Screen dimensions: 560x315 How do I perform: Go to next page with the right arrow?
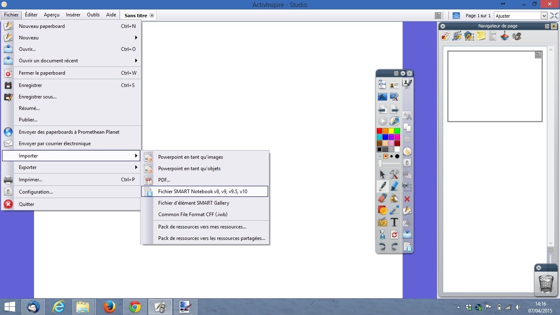point(394,109)
